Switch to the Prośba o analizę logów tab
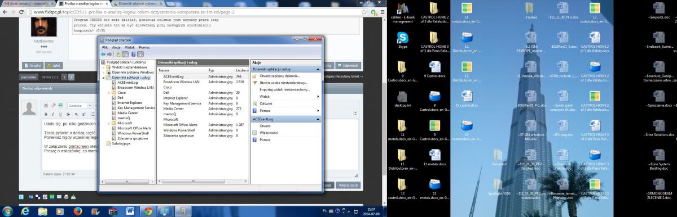This screenshot has height=217, width=677. tap(83, 3)
